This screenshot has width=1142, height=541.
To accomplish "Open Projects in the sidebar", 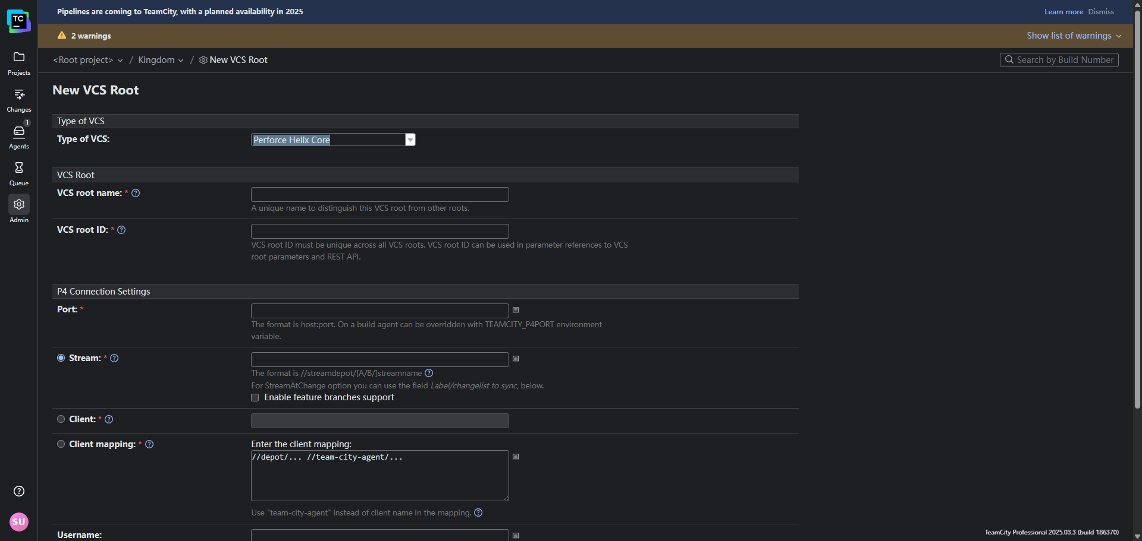I will click(19, 64).
